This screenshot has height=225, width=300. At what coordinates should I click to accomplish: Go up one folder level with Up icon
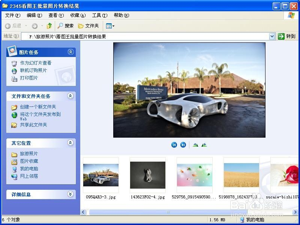tap(50, 26)
